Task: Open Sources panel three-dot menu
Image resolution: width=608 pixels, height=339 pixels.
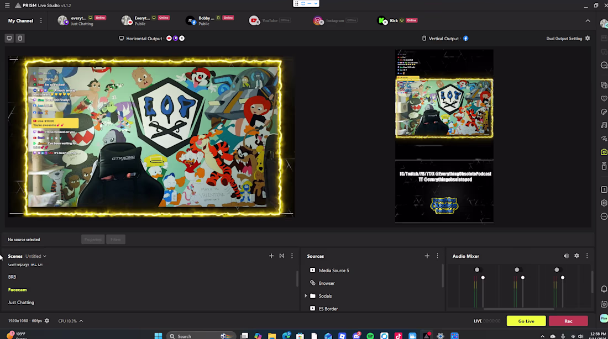Action: (437, 256)
